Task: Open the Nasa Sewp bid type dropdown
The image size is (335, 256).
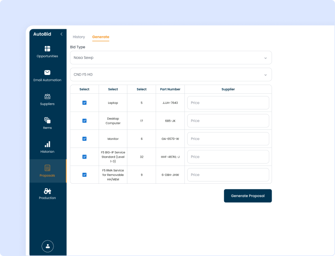Action: pos(171,58)
